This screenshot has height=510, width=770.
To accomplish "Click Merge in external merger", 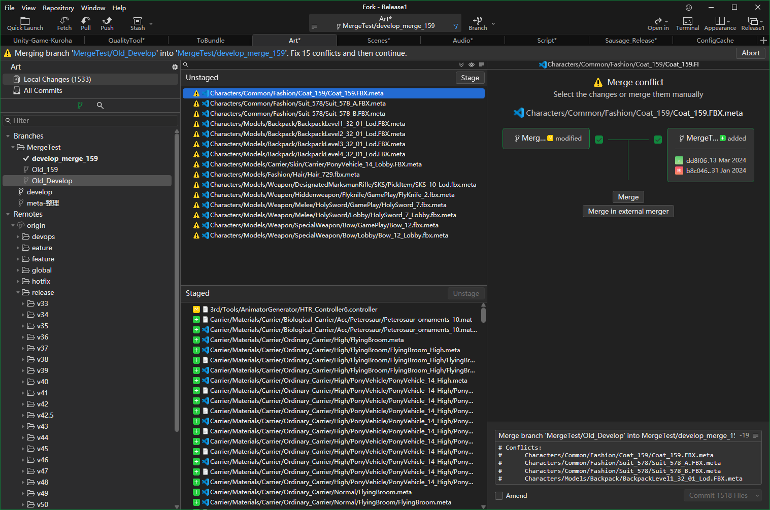I will click(x=628, y=212).
